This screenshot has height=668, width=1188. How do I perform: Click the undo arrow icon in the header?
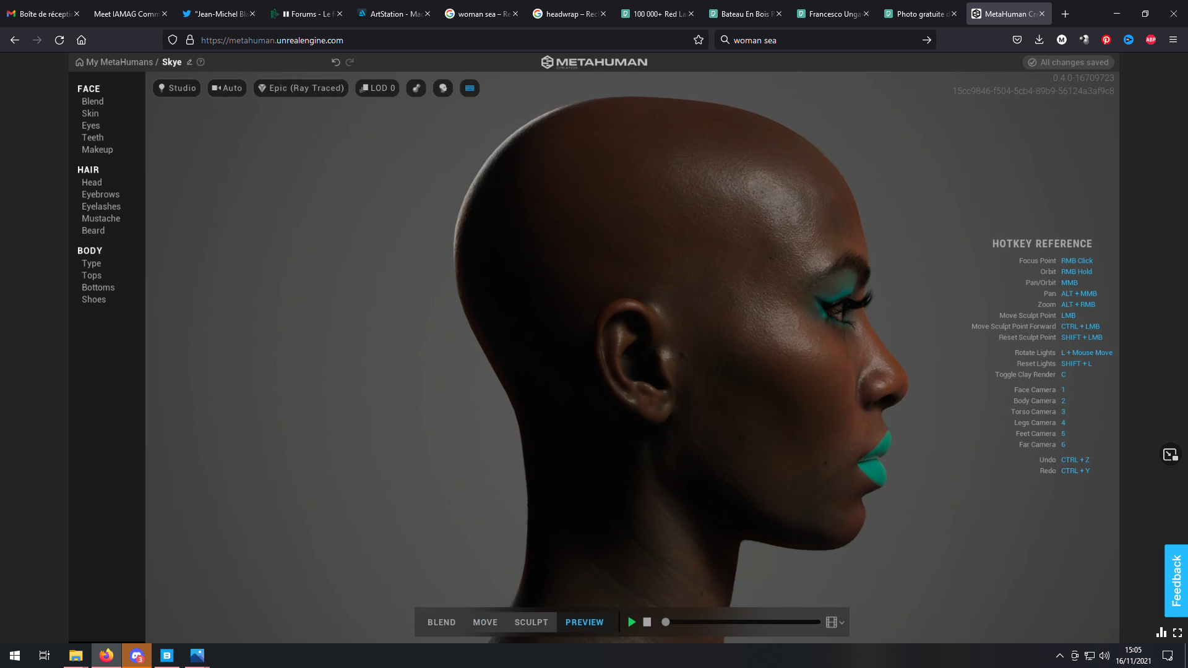[x=335, y=62]
